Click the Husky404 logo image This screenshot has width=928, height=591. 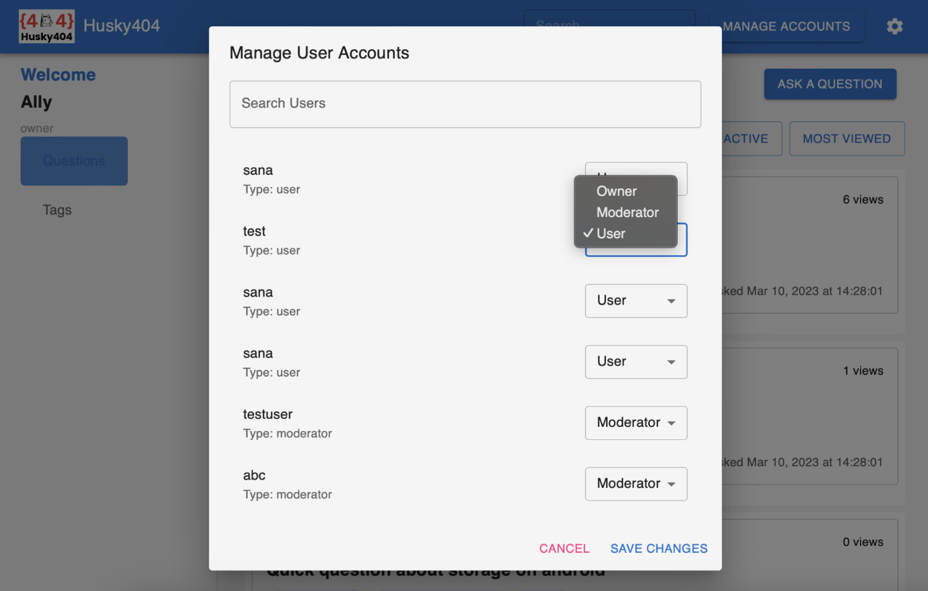(47, 26)
